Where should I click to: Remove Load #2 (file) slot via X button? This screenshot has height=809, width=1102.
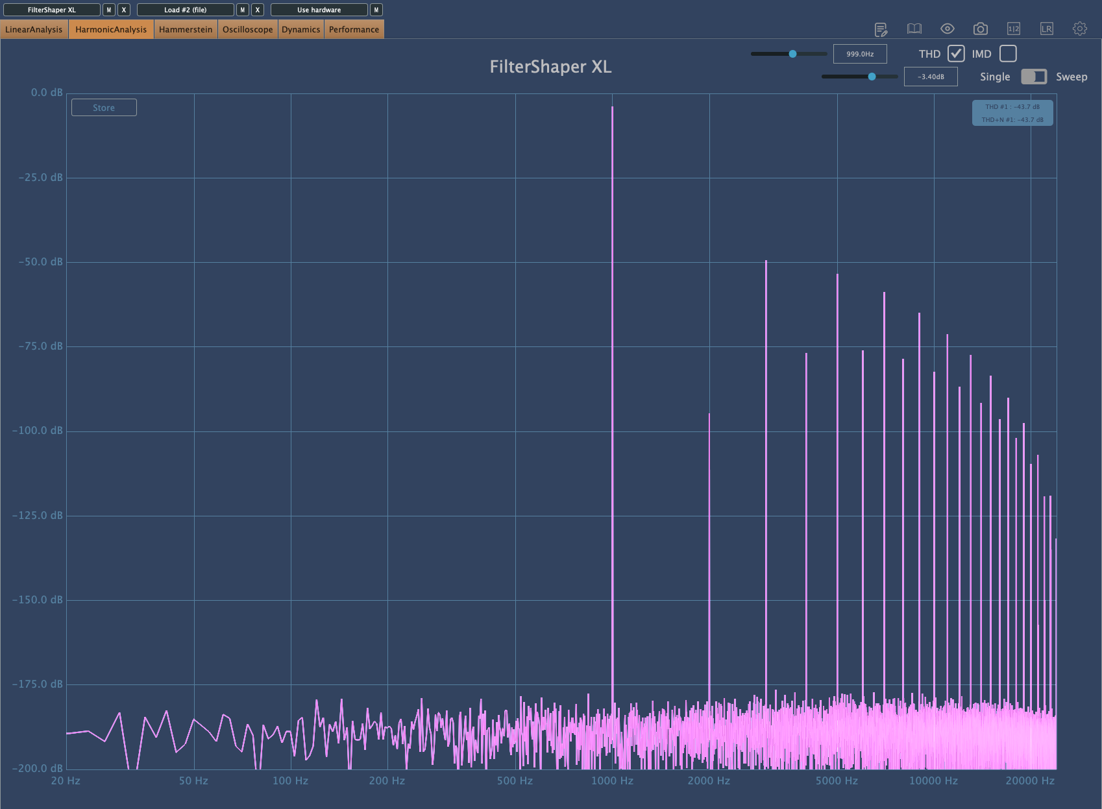tap(258, 10)
